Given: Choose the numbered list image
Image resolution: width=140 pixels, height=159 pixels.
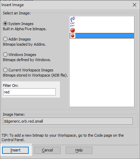Looking at the screenshot, I should point(72,24).
